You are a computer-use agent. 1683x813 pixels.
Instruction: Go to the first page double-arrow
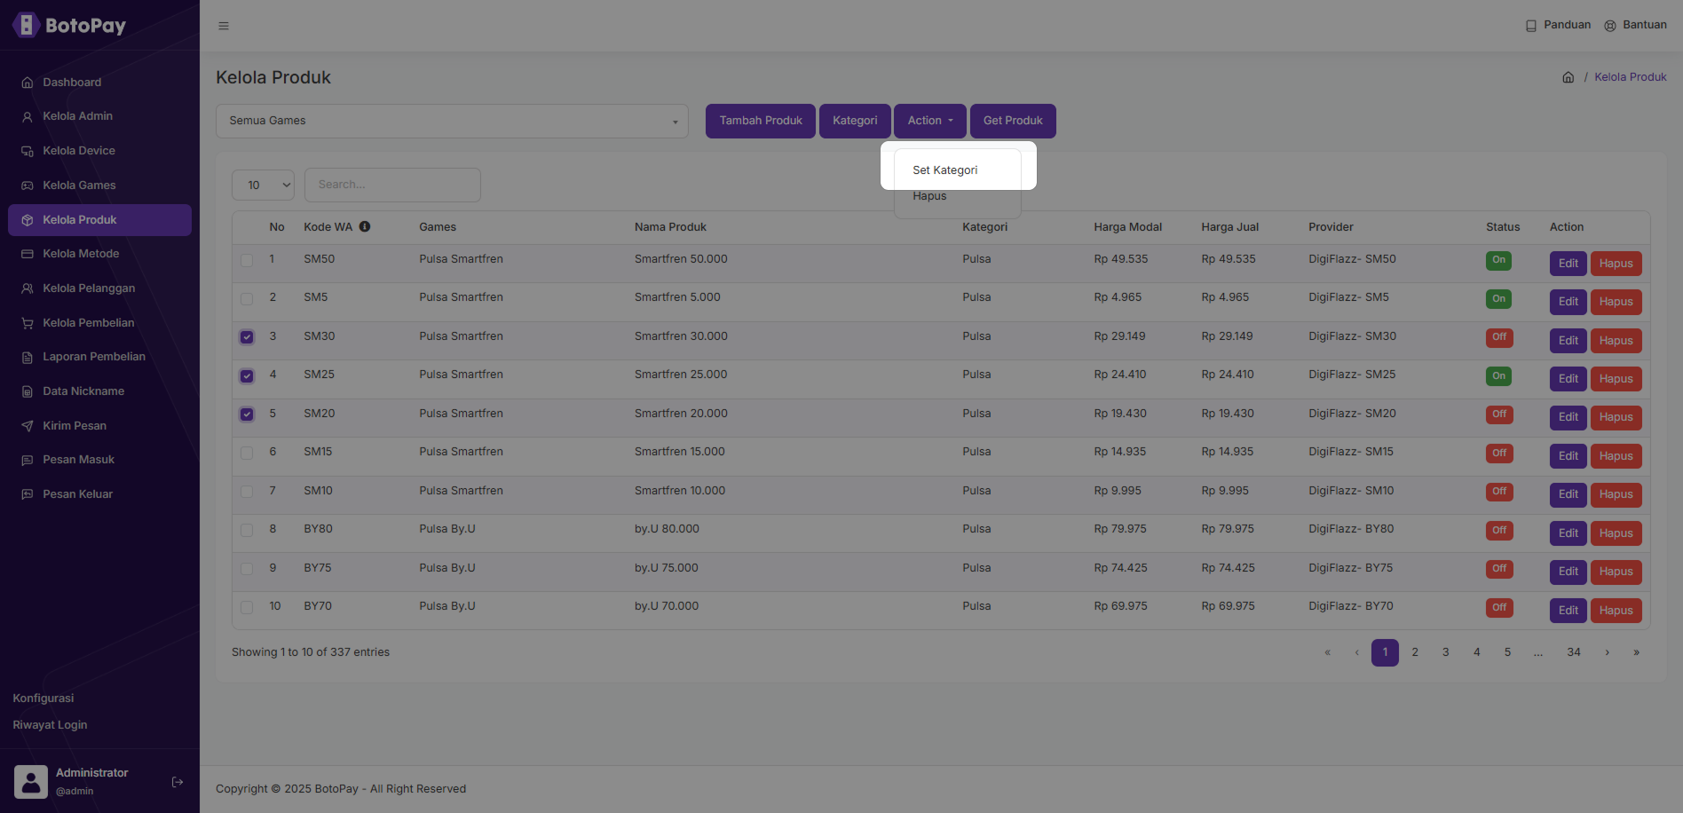pyautogui.click(x=1328, y=652)
